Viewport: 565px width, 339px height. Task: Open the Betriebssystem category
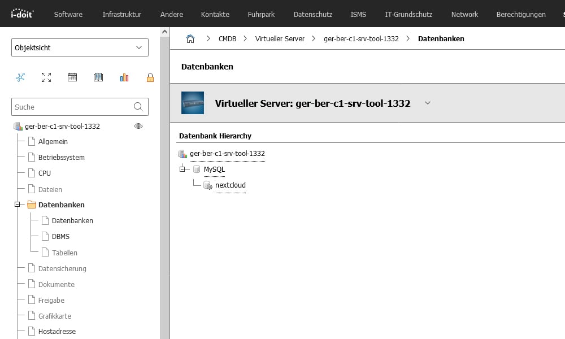click(x=61, y=158)
